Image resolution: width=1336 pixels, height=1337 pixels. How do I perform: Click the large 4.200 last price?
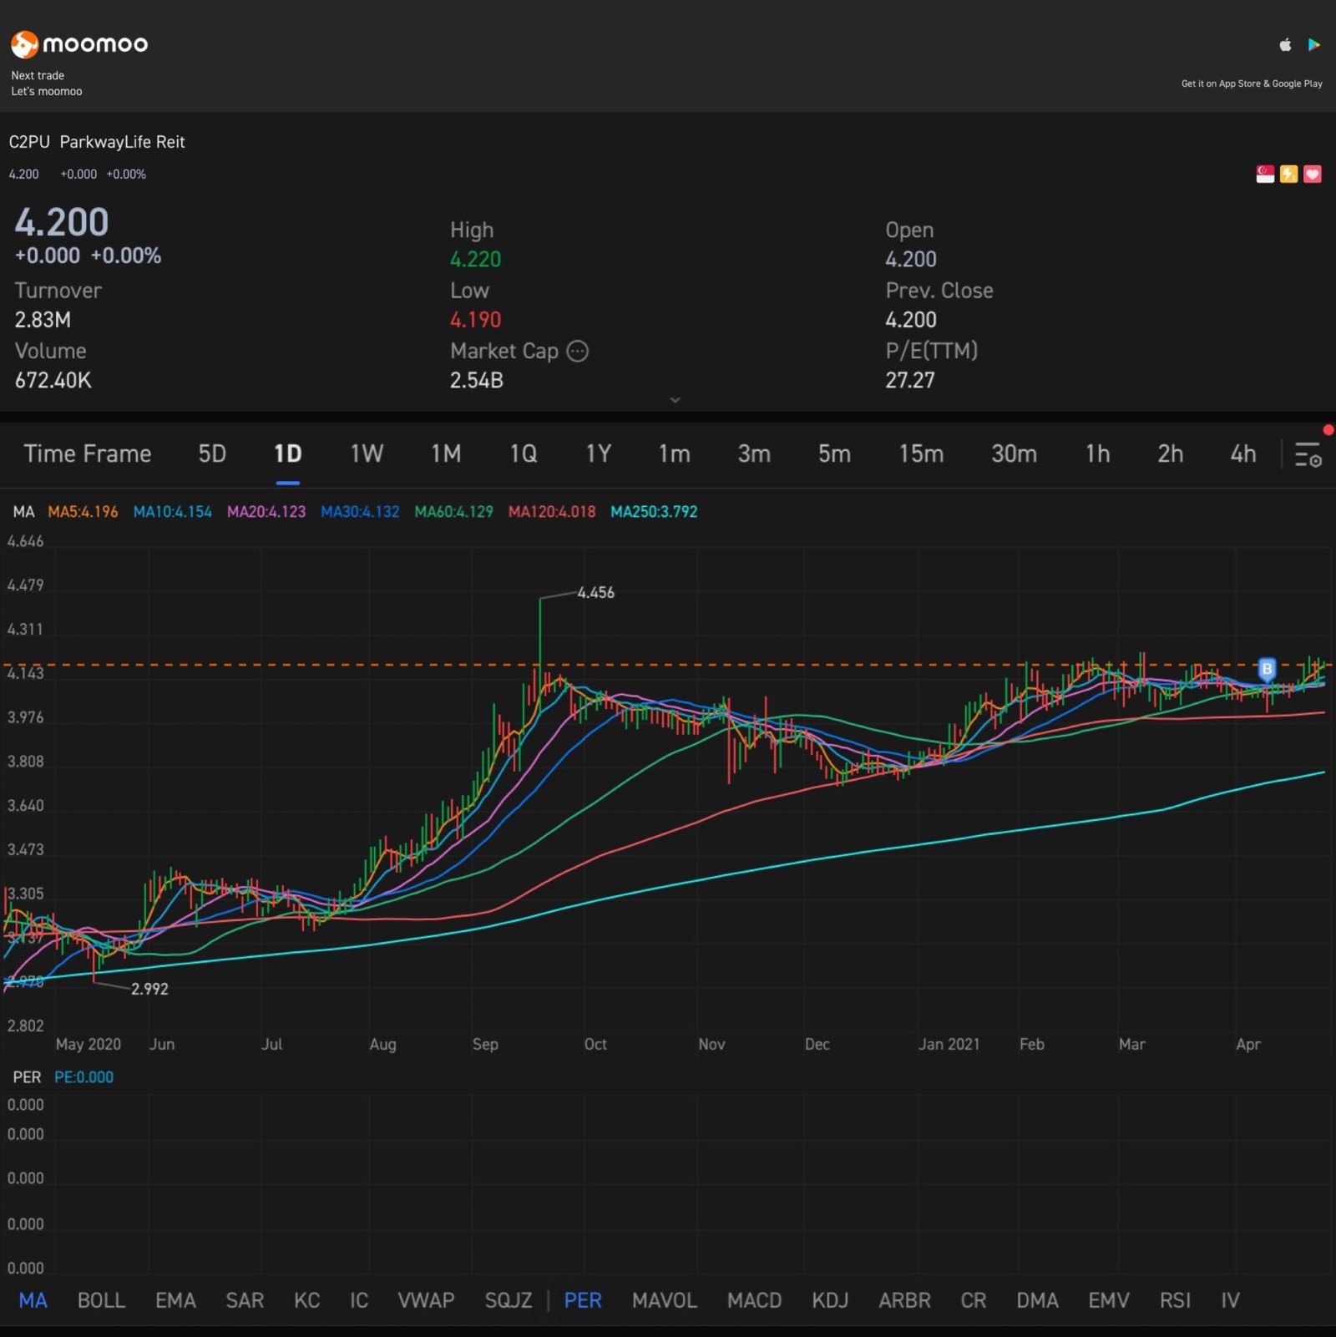(x=62, y=222)
